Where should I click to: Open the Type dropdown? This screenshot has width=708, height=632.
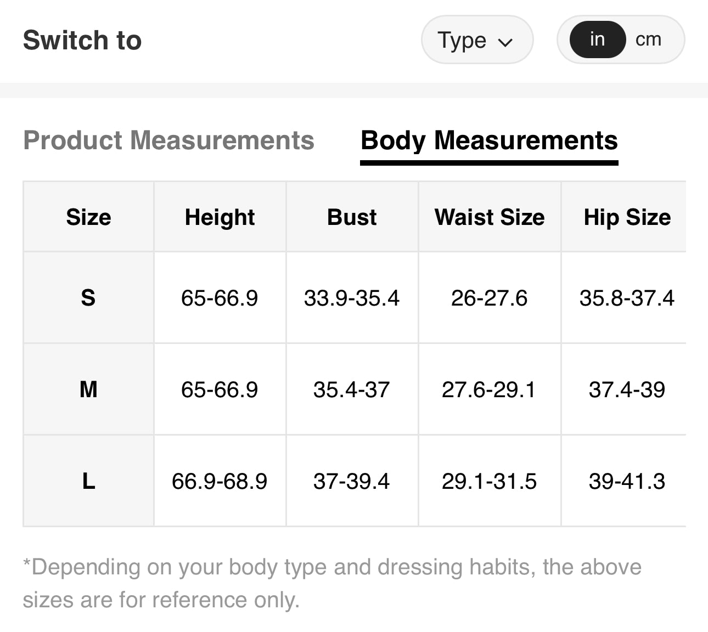click(476, 40)
